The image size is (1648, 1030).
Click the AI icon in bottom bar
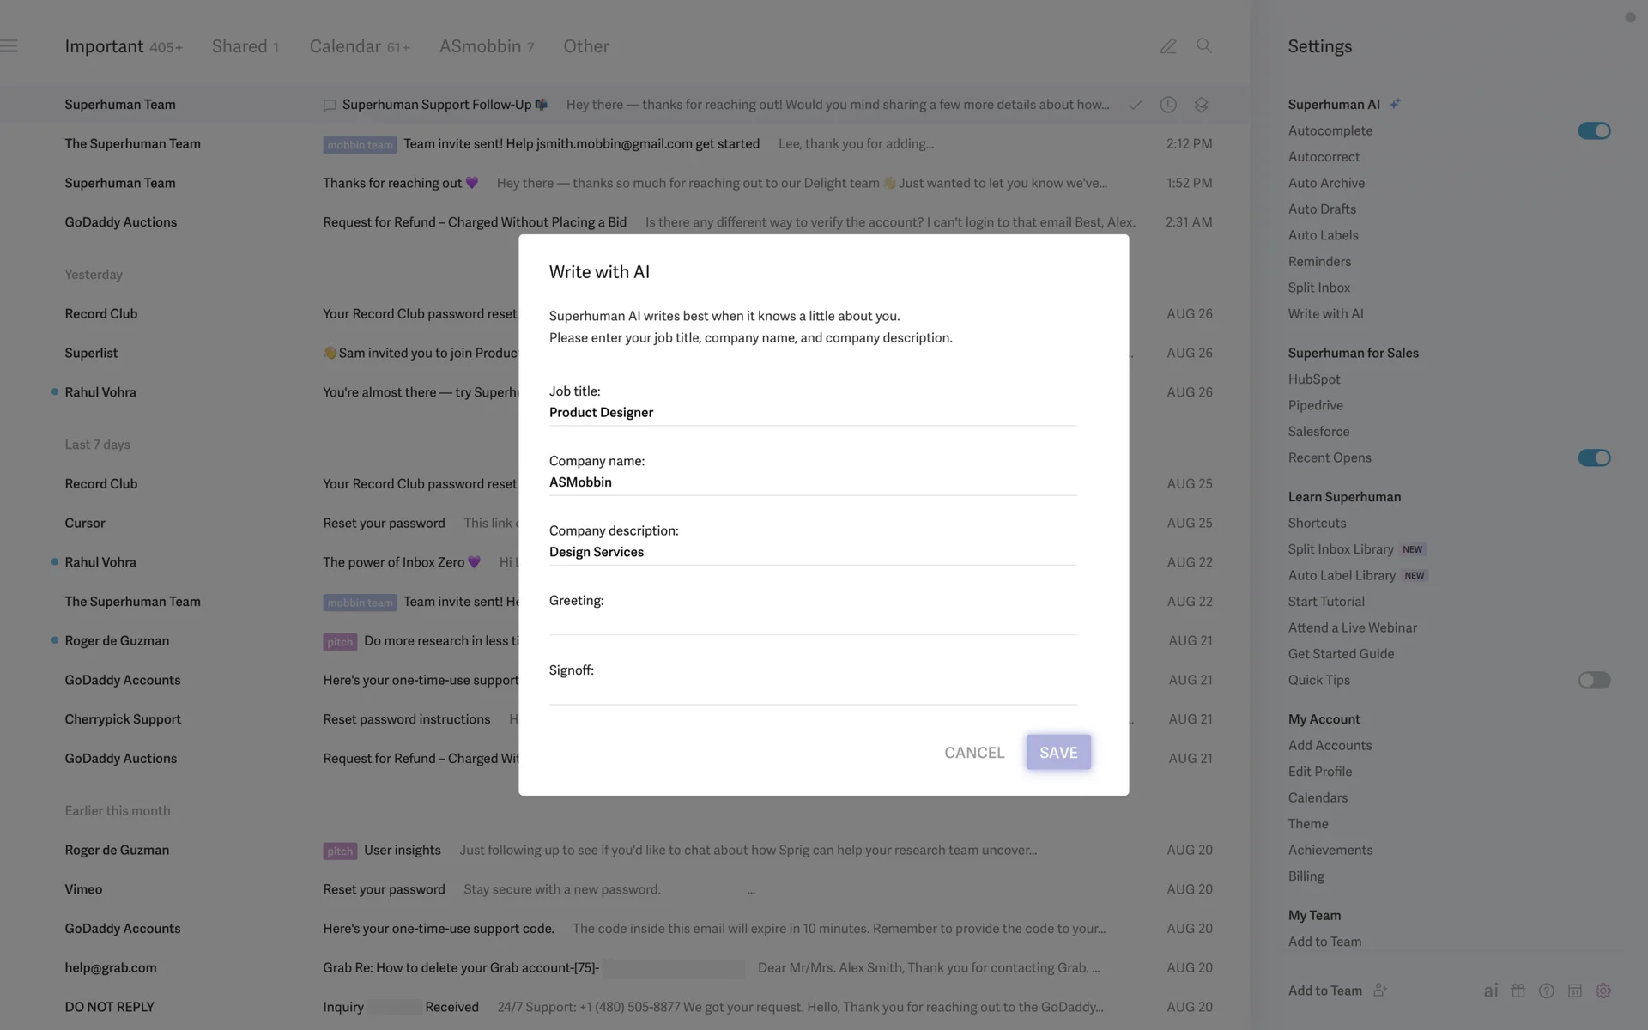[x=1491, y=991]
